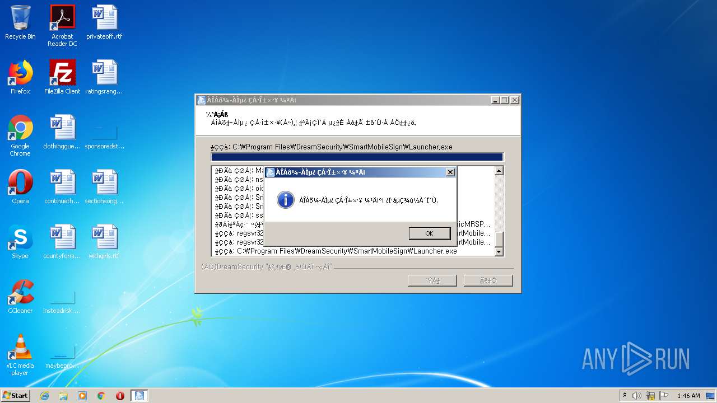717x403 pixels.
Task: Open the continueth document icon
Action: (x=62, y=187)
